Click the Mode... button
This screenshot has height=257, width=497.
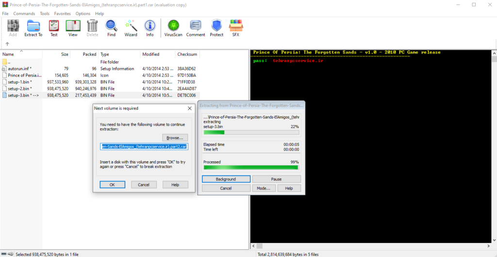click(263, 188)
